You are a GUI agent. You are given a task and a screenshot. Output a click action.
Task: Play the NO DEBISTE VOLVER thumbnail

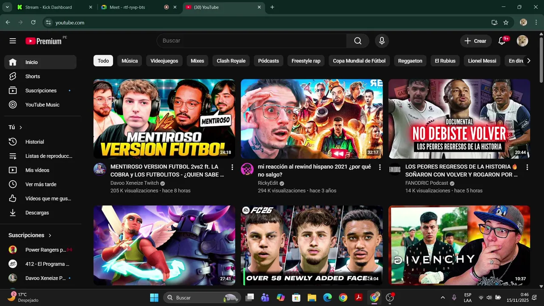click(x=459, y=119)
